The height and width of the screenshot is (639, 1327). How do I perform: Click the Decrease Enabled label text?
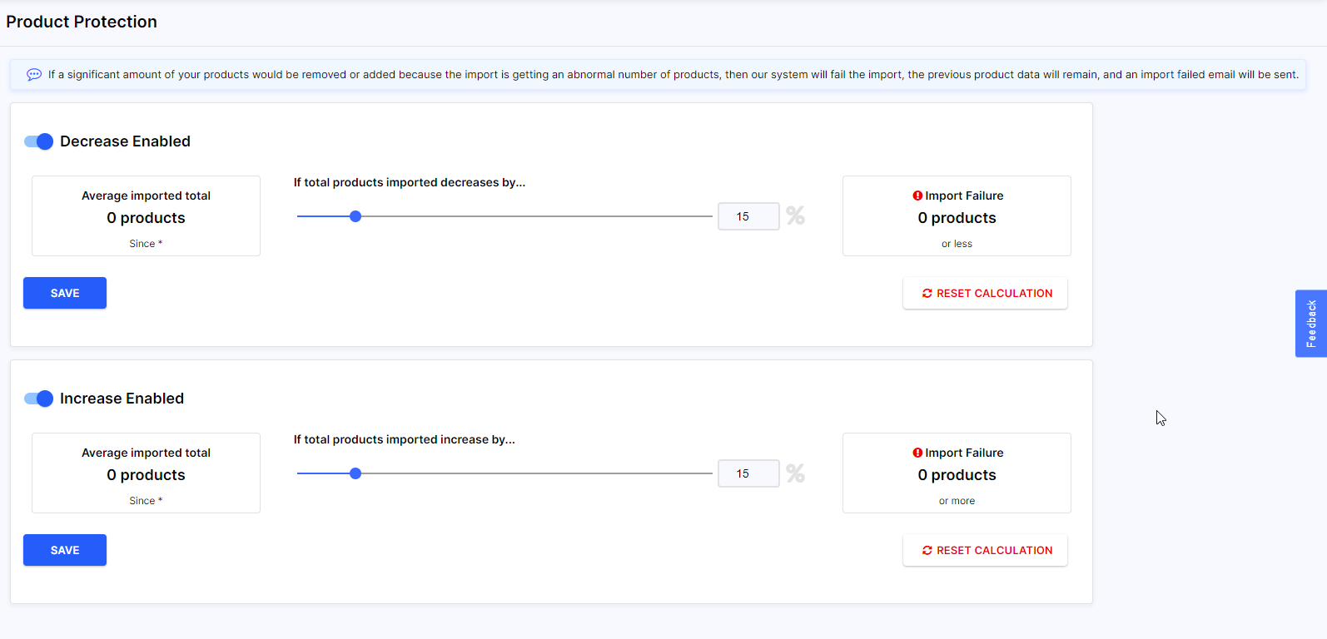(125, 141)
